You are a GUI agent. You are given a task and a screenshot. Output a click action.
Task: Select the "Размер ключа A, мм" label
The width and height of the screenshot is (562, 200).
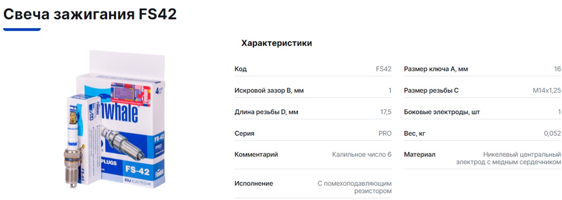pyautogui.click(x=436, y=69)
